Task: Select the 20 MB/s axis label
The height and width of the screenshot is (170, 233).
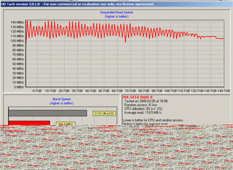Action: [18, 78]
